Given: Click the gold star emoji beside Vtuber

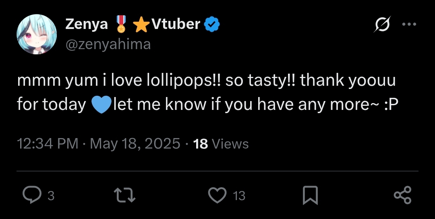Looking at the screenshot, I should pyautogui.click(x=141, y=25).
